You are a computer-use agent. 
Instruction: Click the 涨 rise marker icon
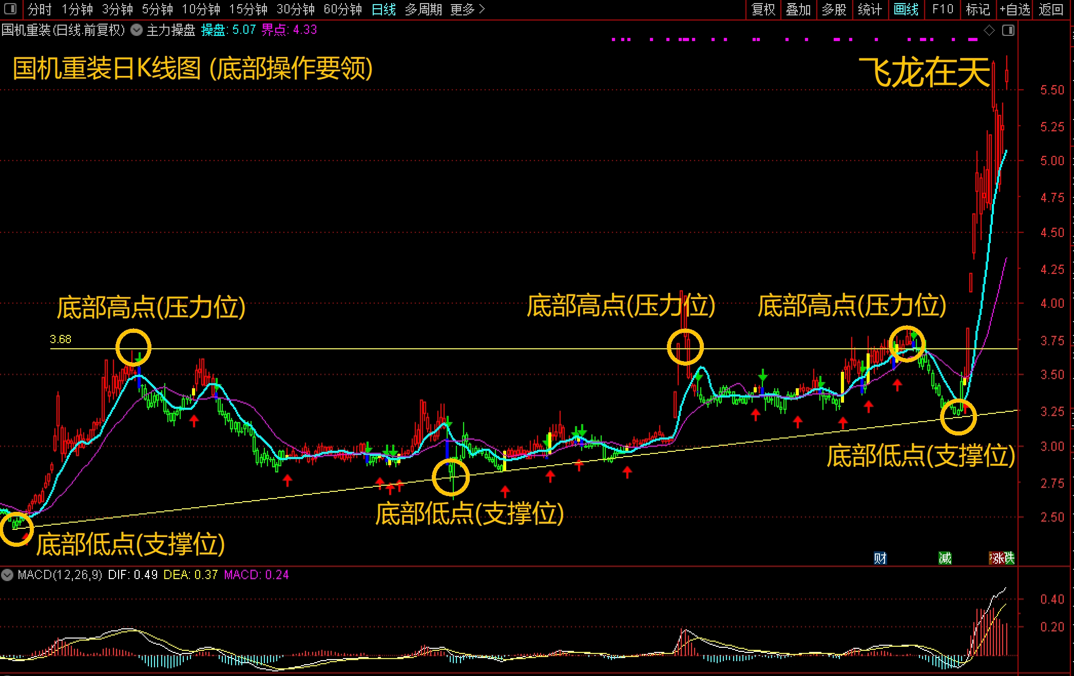996,558
